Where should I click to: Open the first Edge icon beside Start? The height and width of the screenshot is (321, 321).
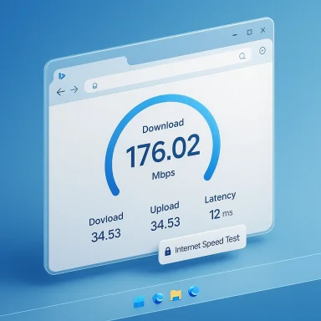158,298
